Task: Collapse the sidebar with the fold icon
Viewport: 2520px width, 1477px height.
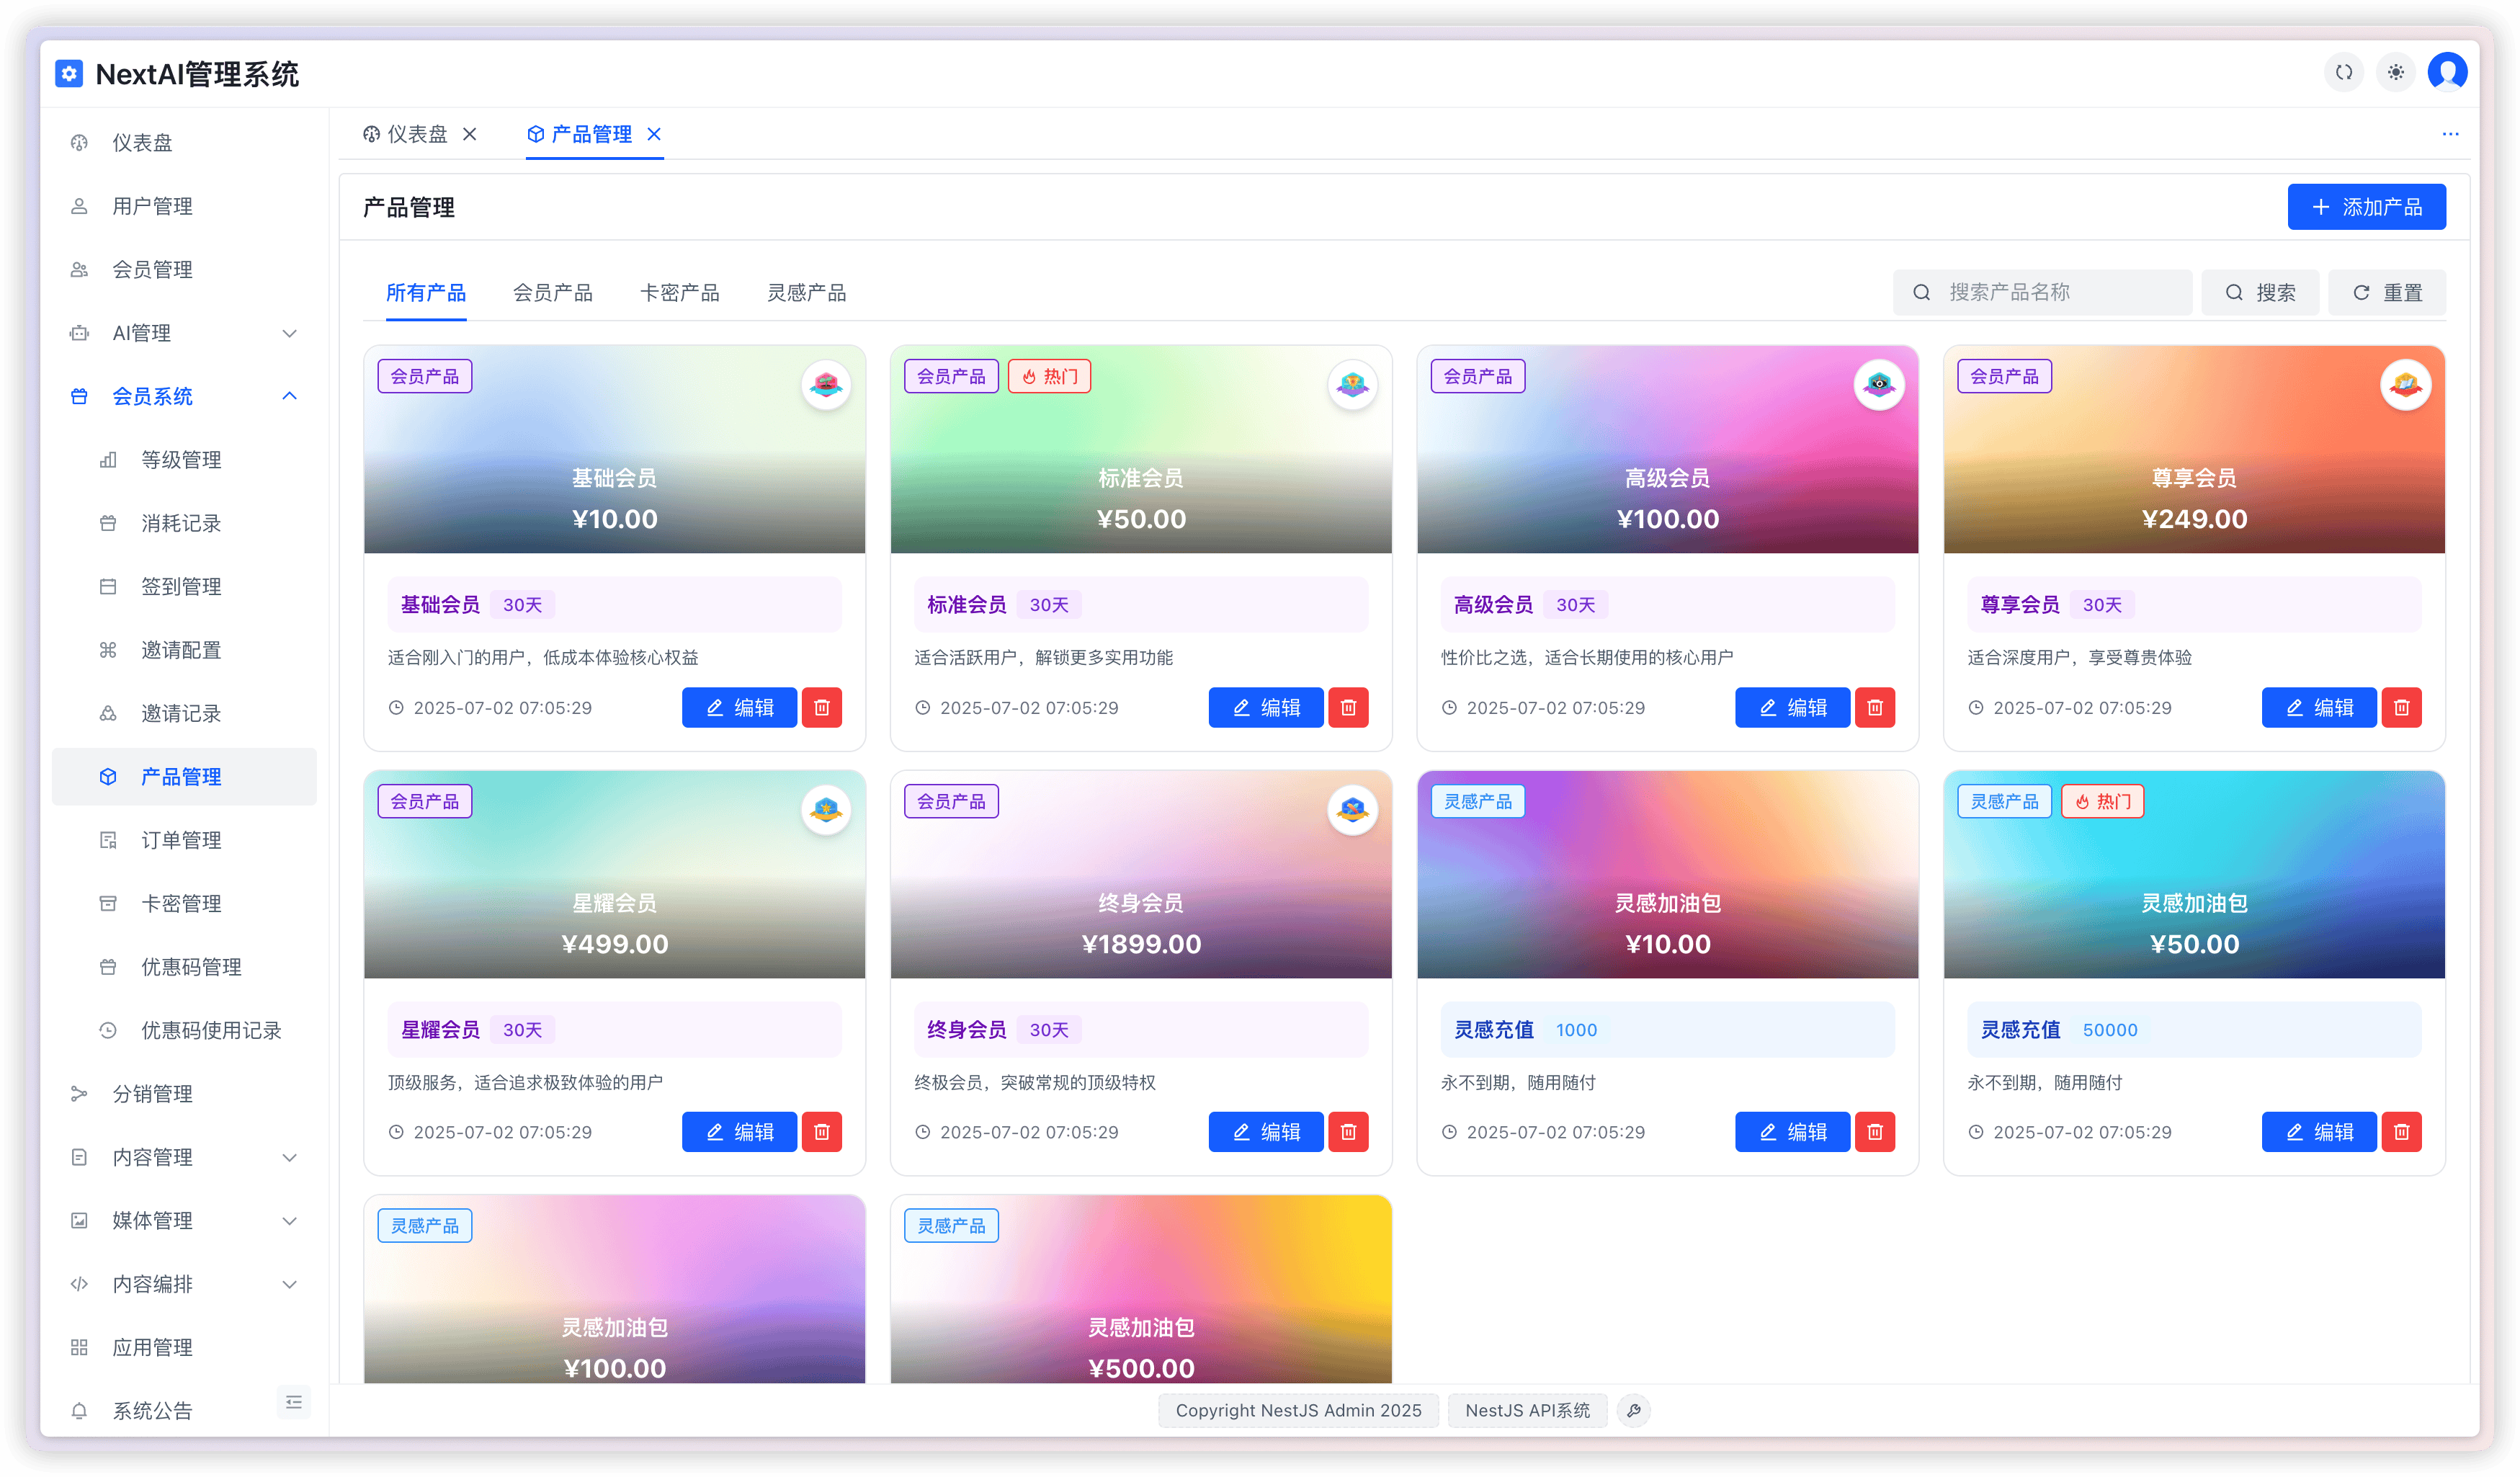Action: (x=293, y=1402)
